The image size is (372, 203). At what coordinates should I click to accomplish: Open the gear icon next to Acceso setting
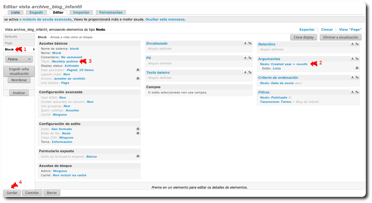(x=138, y=78)
